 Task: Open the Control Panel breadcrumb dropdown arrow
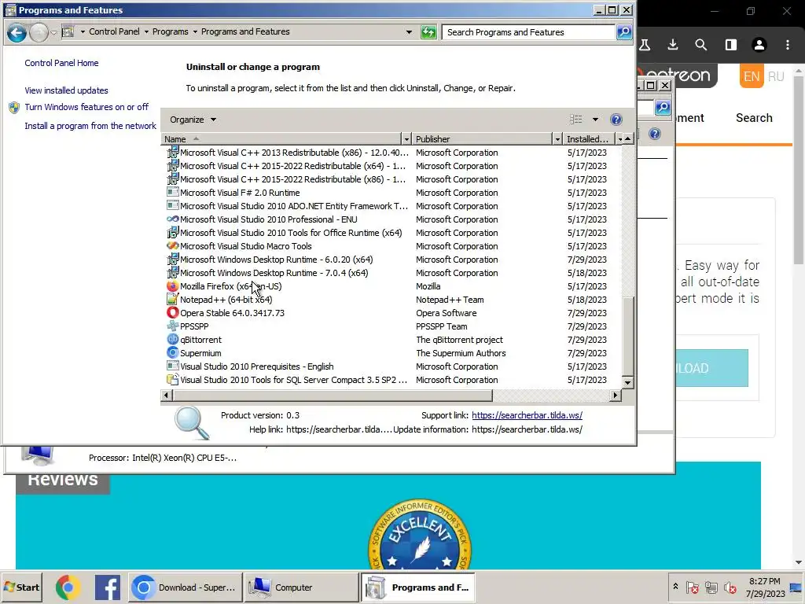point(146,31)
